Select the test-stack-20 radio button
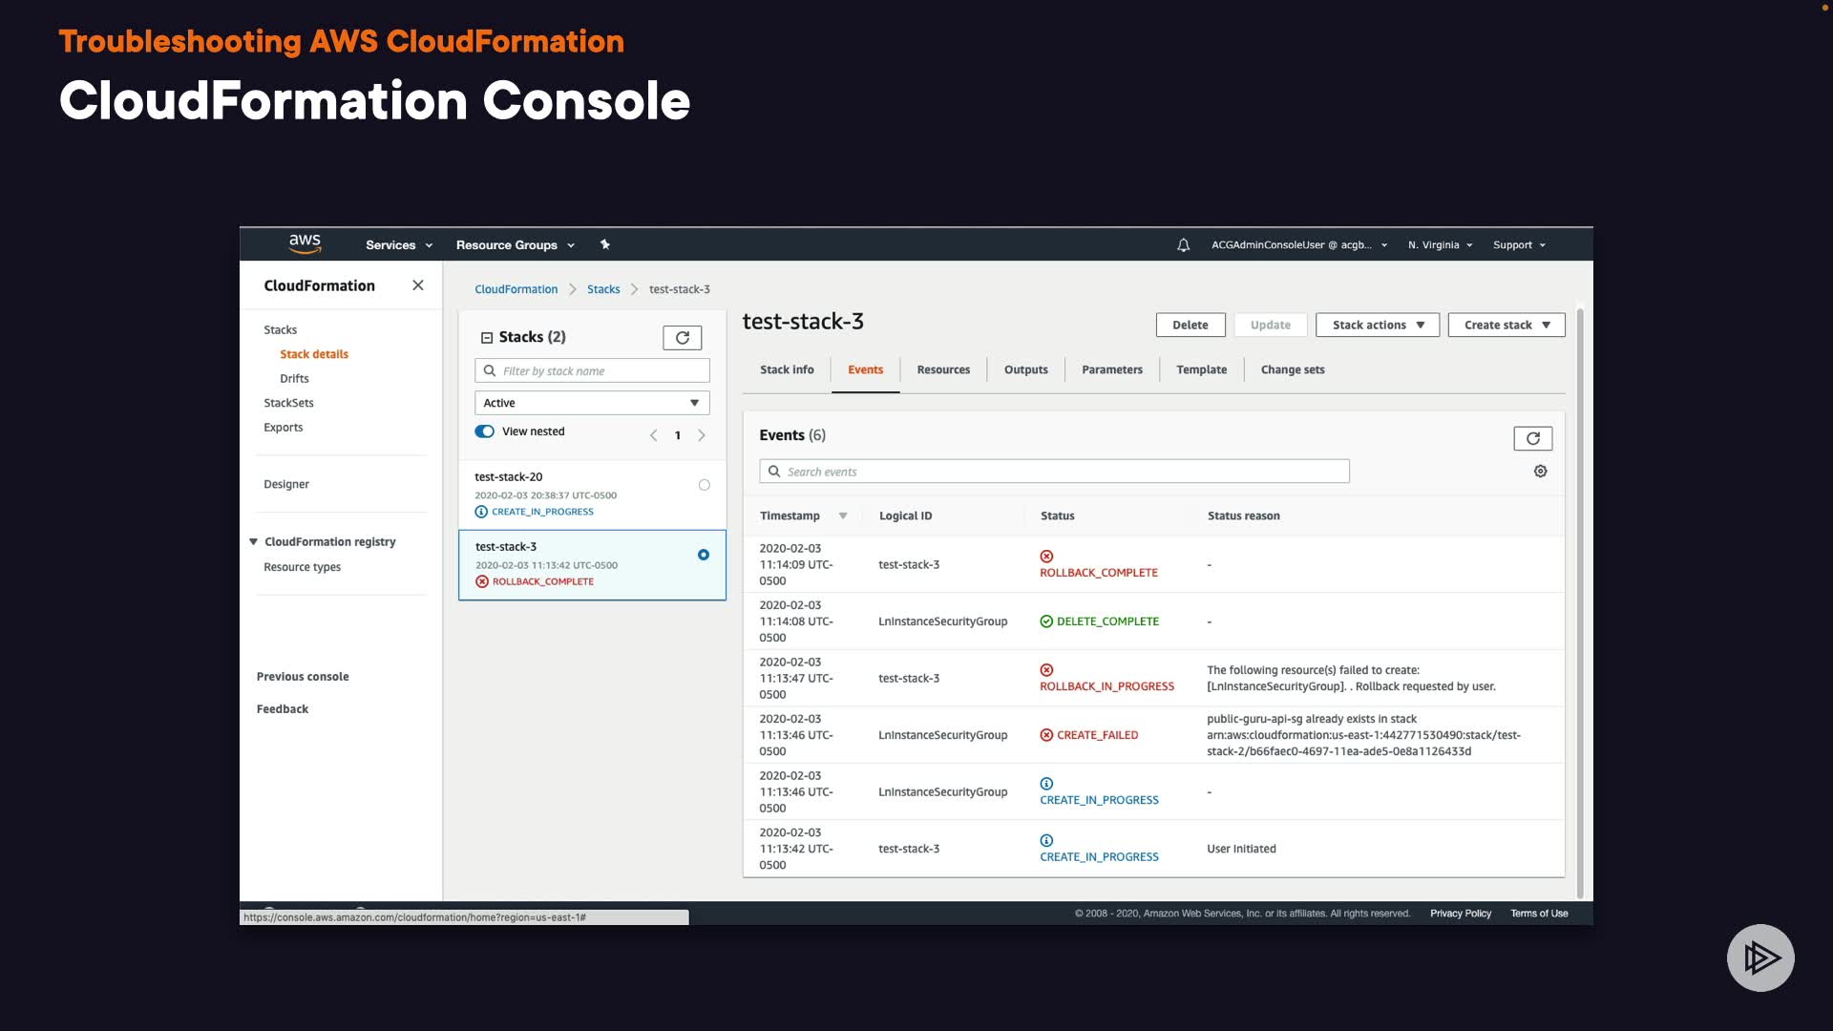The width and height of the screenshot is (1833, 1031). pos(704,485)
